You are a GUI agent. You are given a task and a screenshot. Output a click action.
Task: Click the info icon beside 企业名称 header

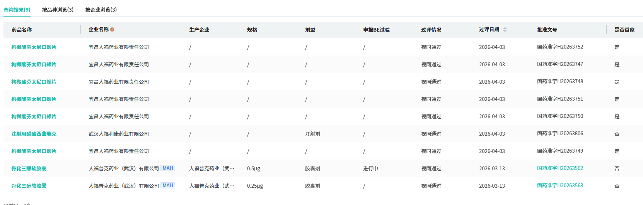112,29
